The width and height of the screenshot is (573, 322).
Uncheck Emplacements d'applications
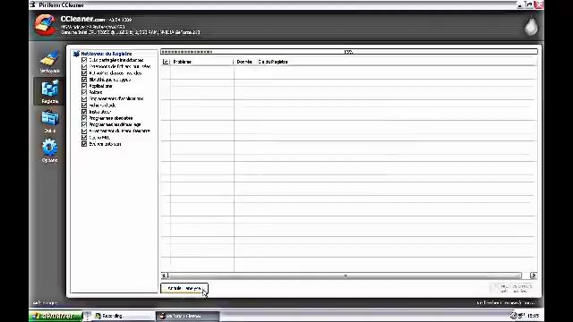click(84, 98)
